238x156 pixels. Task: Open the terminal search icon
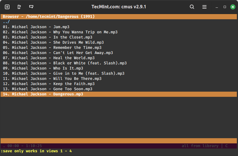(x=192, y=7)
